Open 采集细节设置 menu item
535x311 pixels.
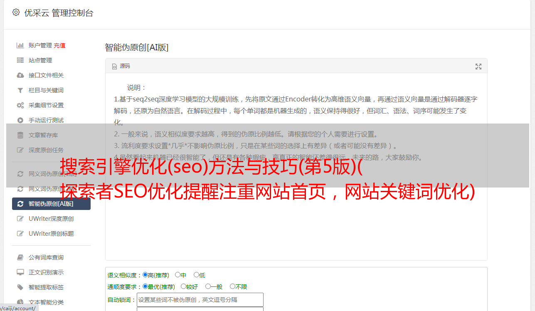[46, 105]
